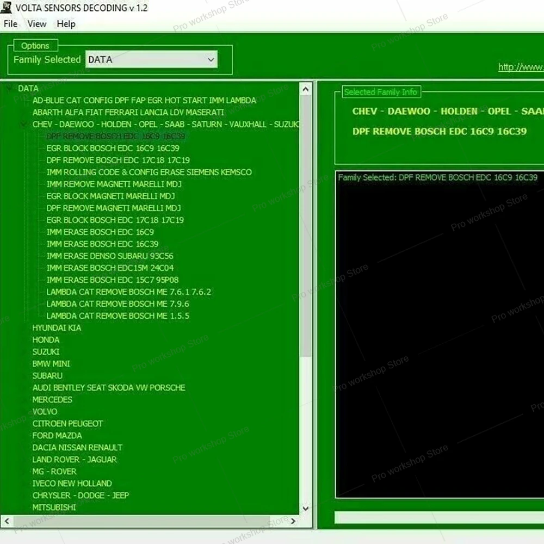This screenshot has width=544, height=544.
Task: Click the horizontal scrollbar thumb of tree
Action: pos(141,521)
